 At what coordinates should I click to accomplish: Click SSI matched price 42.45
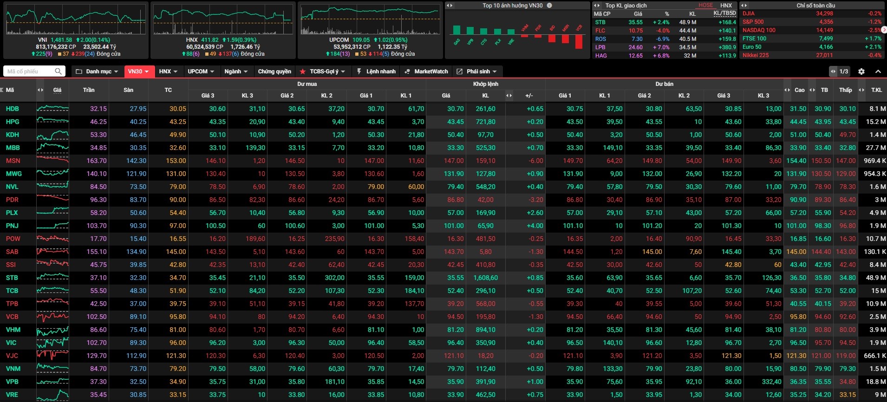tap(456, 265)
